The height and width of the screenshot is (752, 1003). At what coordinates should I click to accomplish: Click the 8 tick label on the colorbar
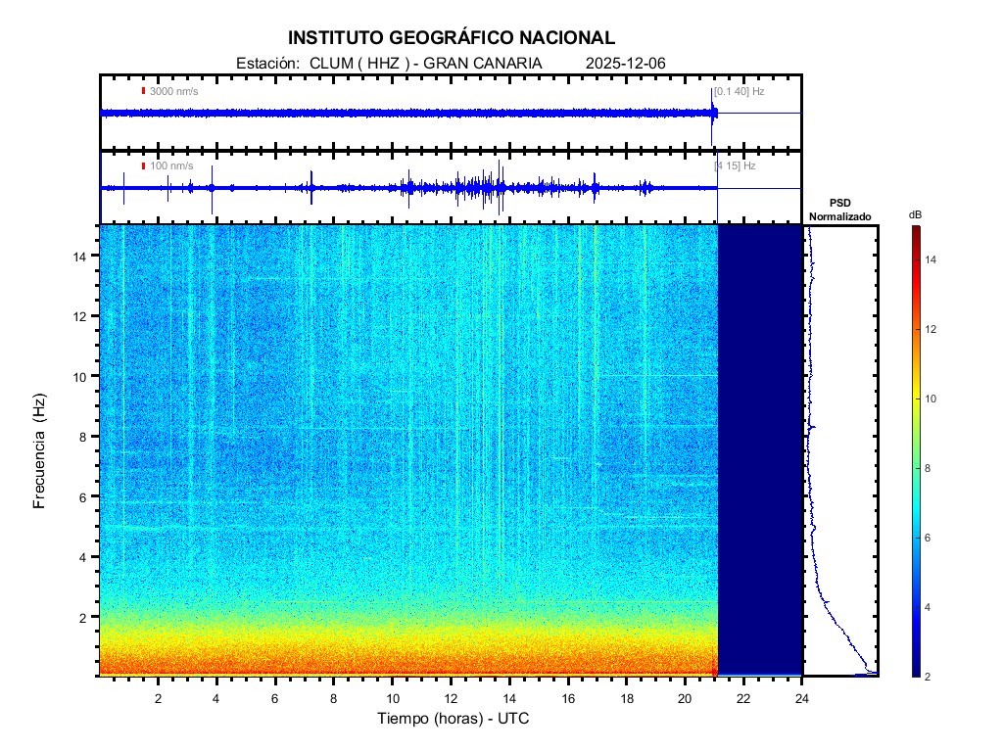932,469
